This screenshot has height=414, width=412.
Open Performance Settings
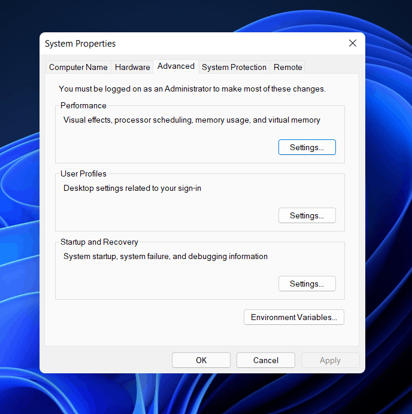307,147
